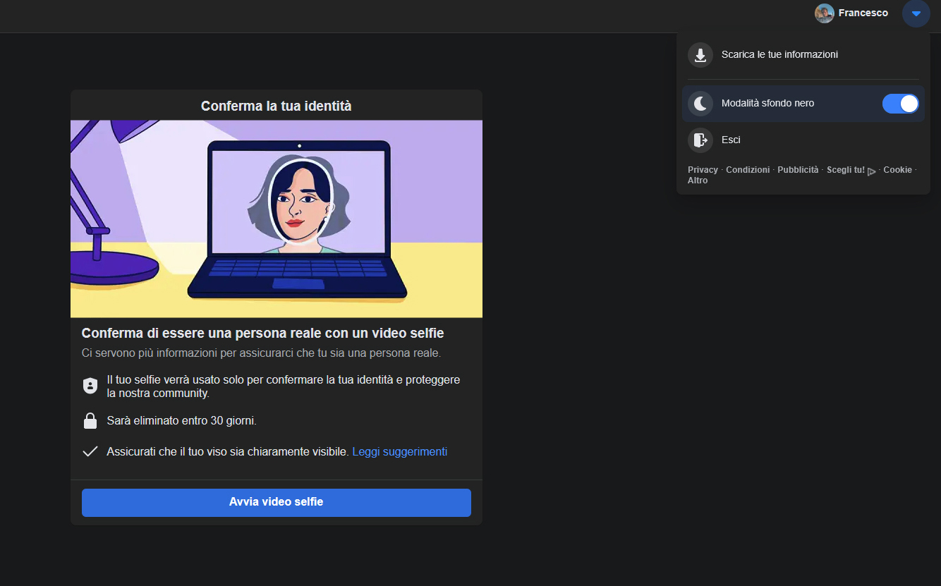Expand the Altro footer options
Image resolution: width=941 pixels, height=586 pixels.
(697, 181)
